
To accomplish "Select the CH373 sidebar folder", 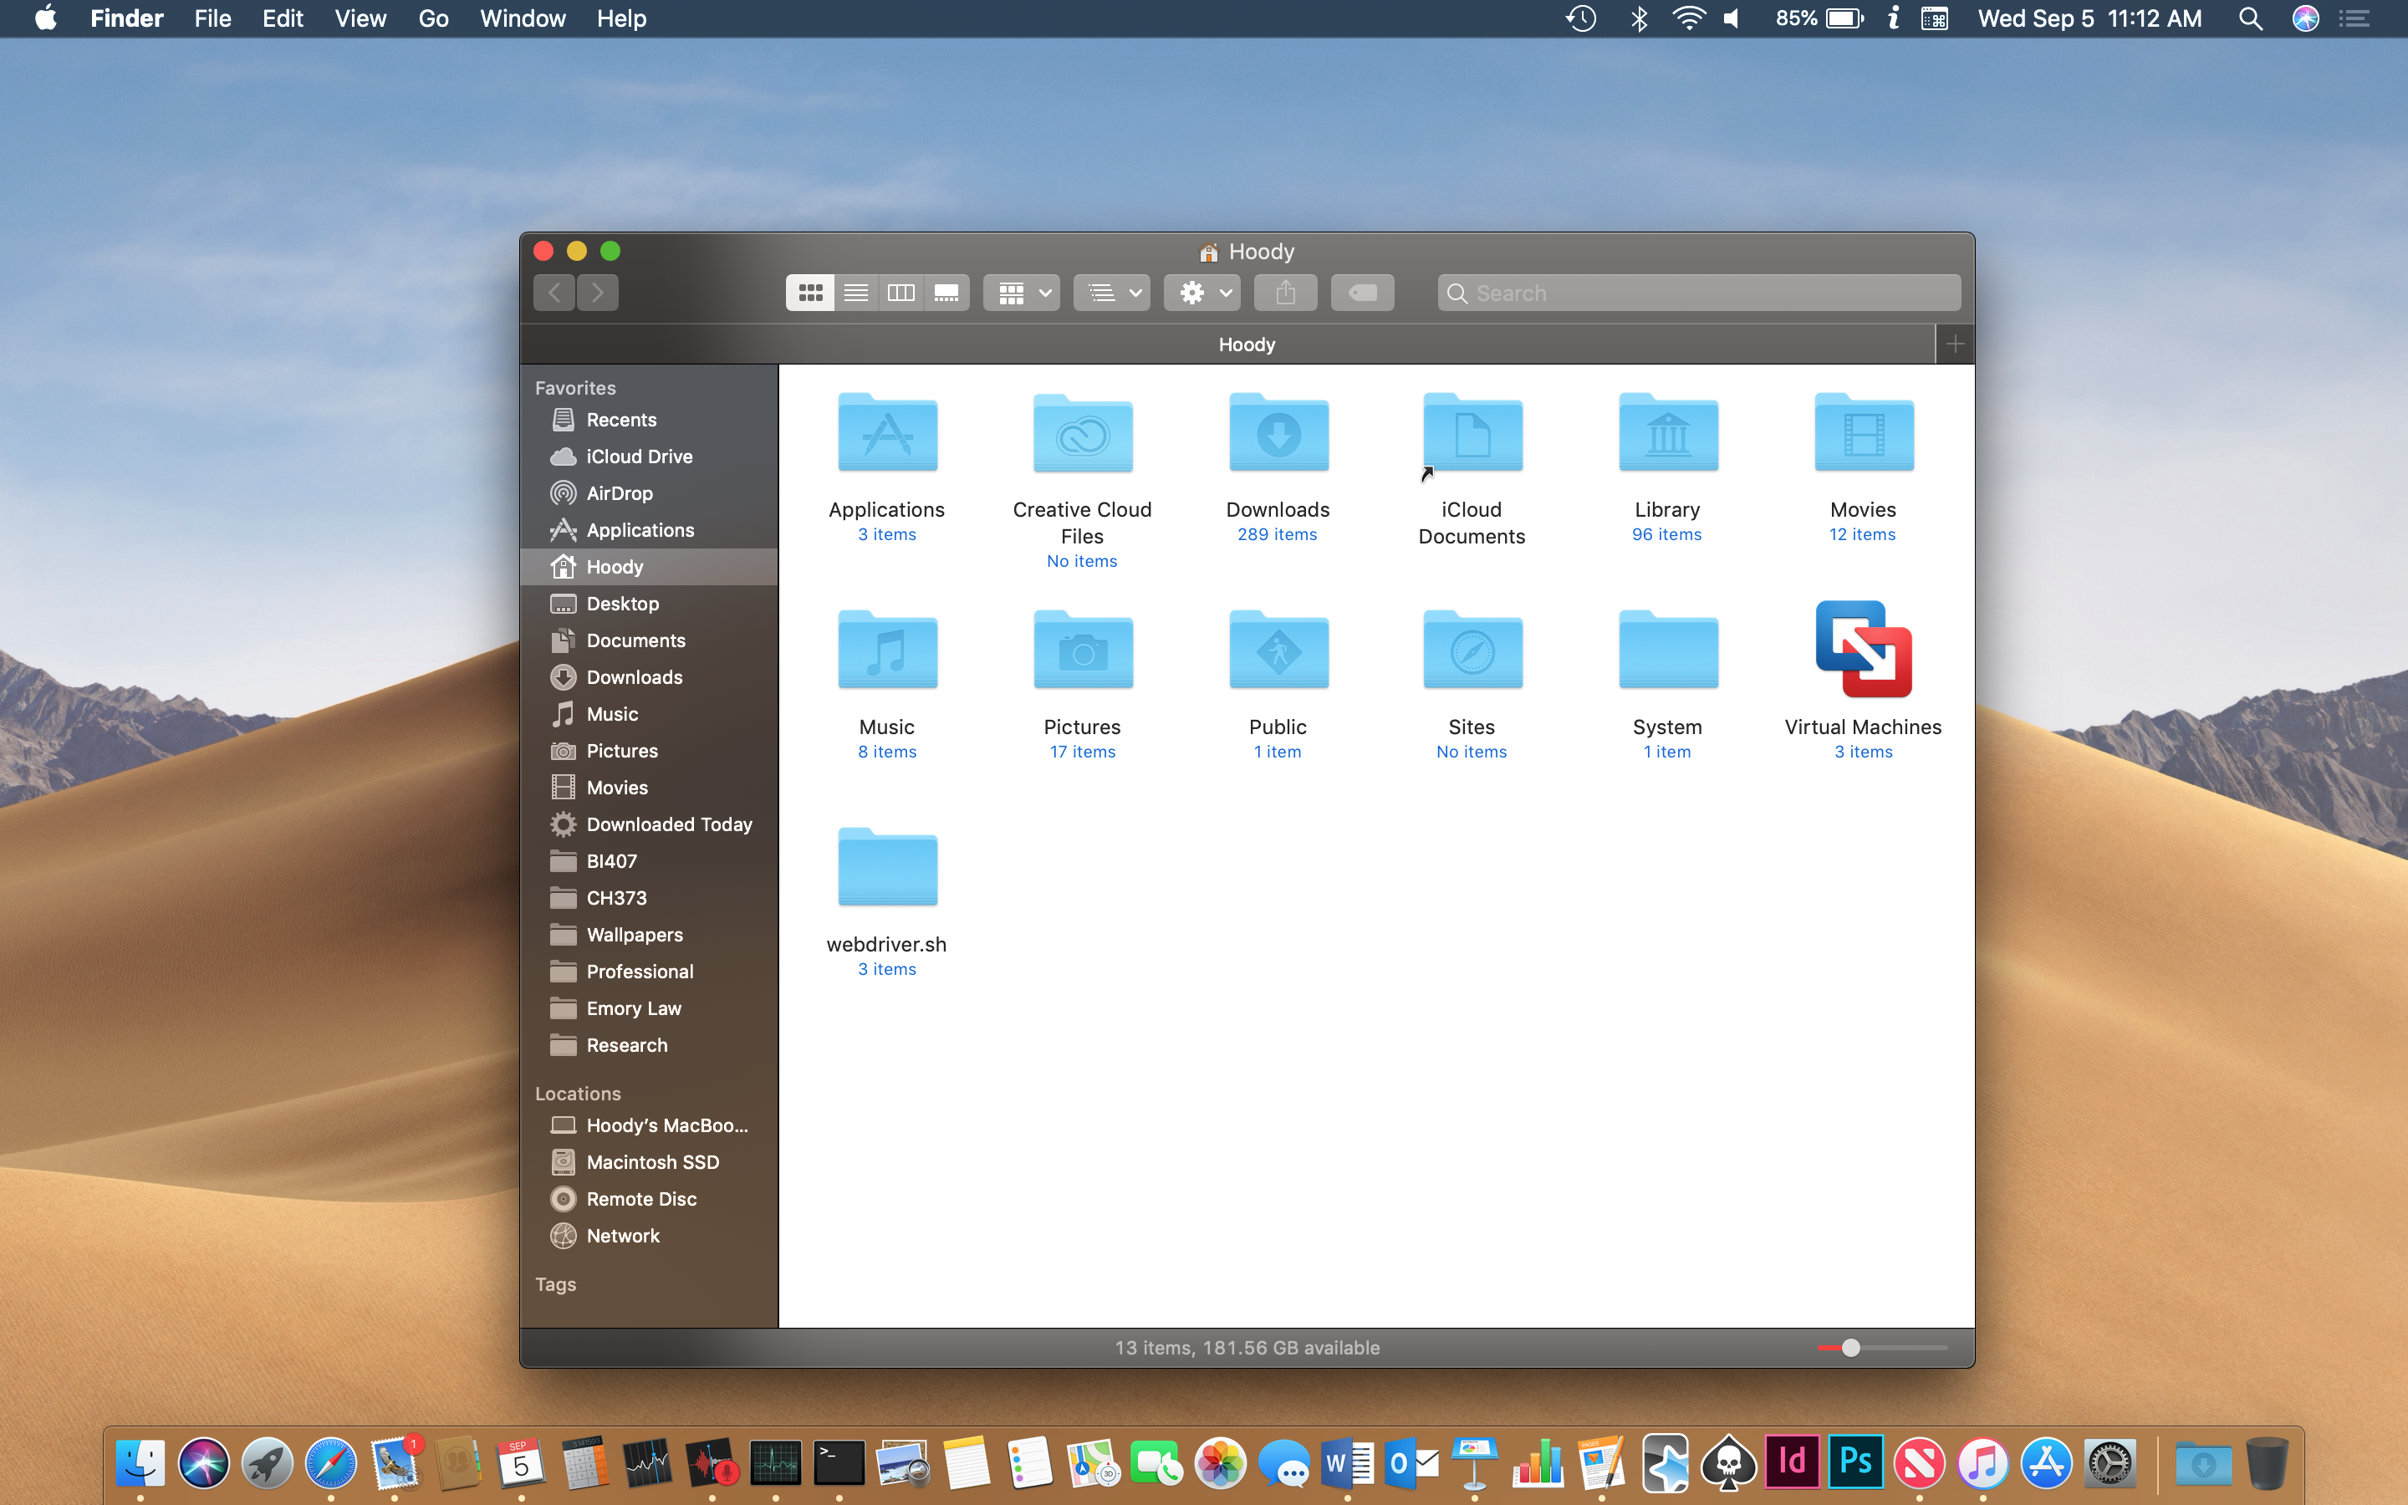I will point(649,898).
